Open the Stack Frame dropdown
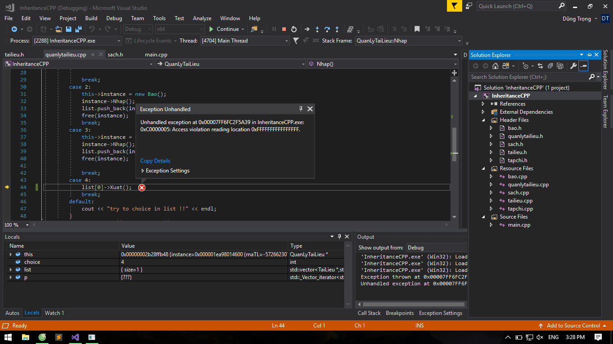 [459, 41]
